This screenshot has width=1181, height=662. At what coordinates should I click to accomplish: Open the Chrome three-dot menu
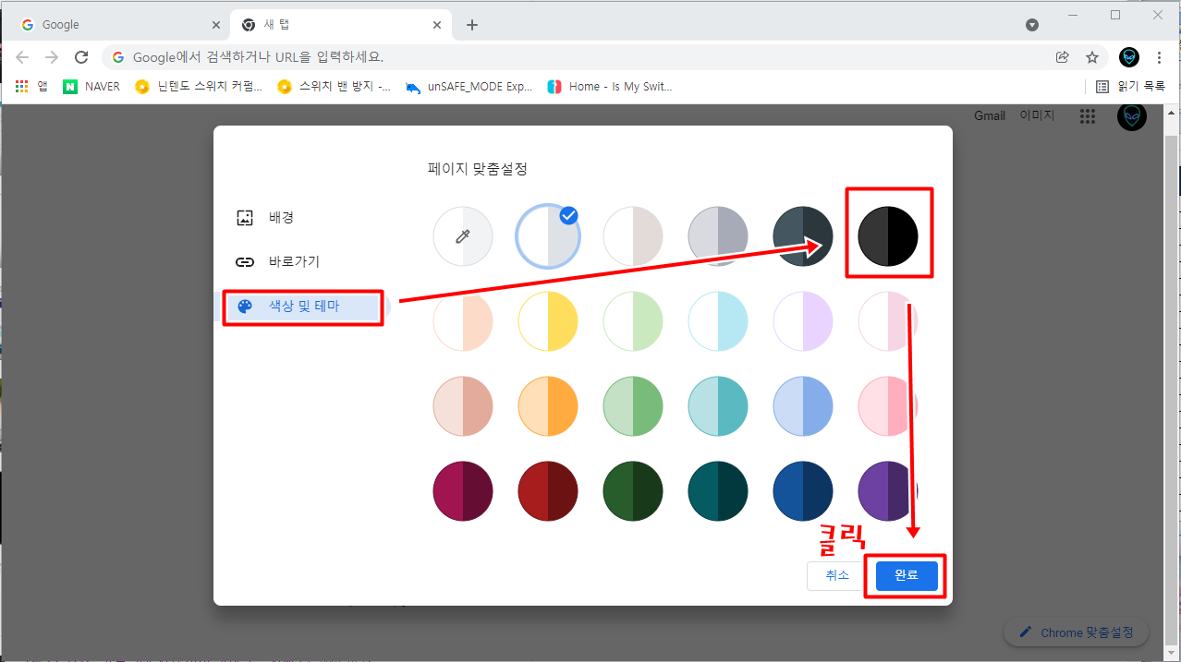[1160, 57]
